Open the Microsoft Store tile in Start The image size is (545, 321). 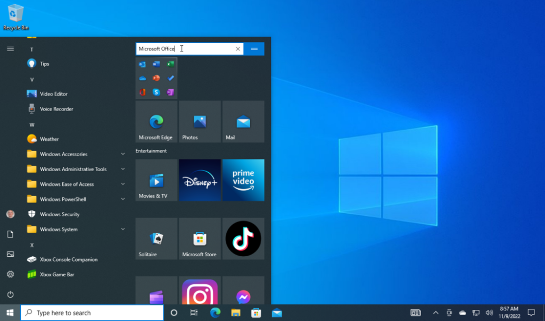[200, 239]
